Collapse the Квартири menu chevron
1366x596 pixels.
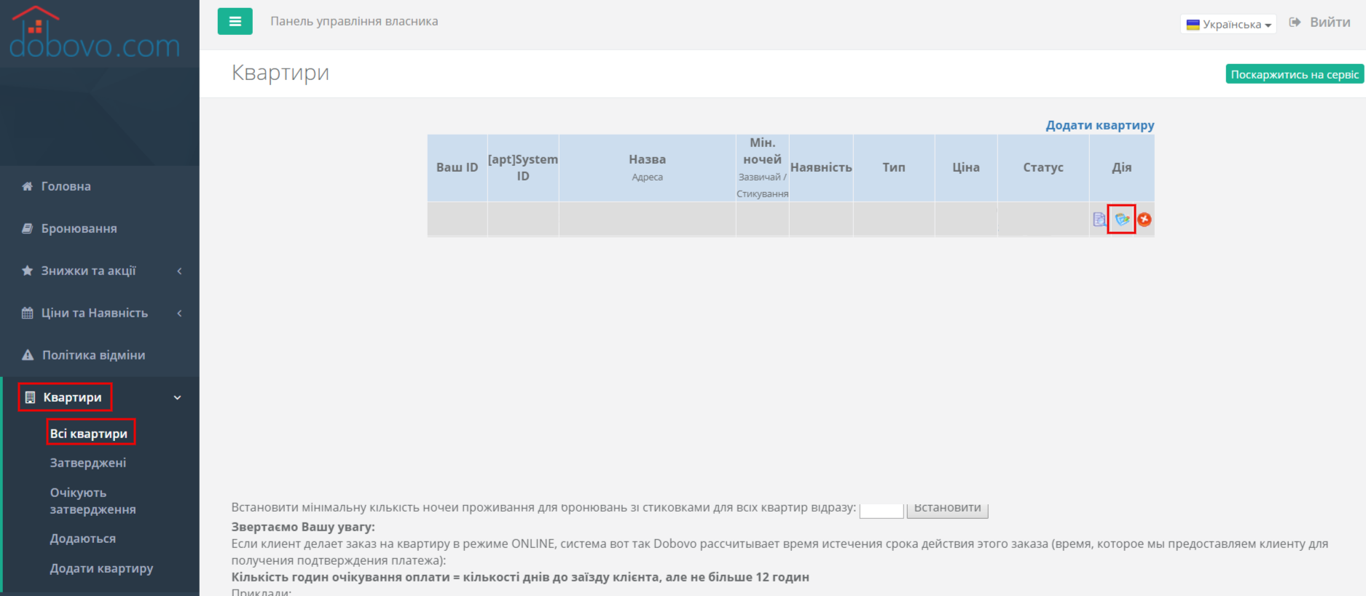(177, 397)
